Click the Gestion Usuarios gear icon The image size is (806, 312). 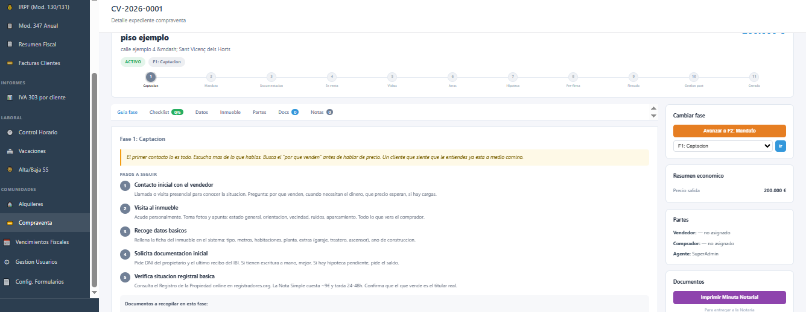(x=7, y=262)
